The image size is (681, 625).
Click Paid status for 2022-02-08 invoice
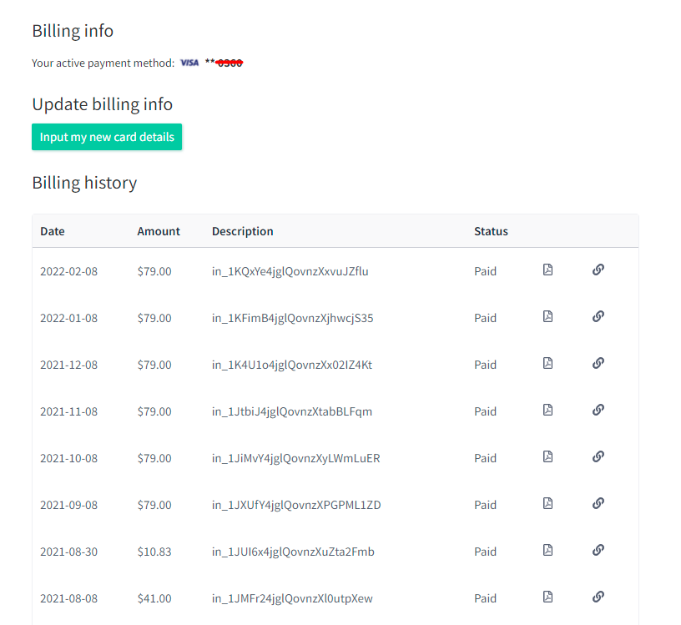pyautogui.click(x=485, y=271)
